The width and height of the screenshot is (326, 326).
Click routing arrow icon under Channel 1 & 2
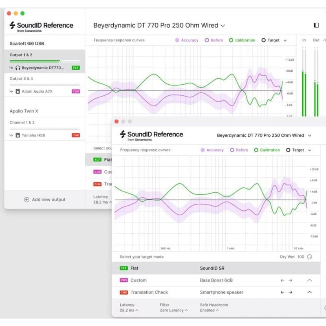click(11, 135)
